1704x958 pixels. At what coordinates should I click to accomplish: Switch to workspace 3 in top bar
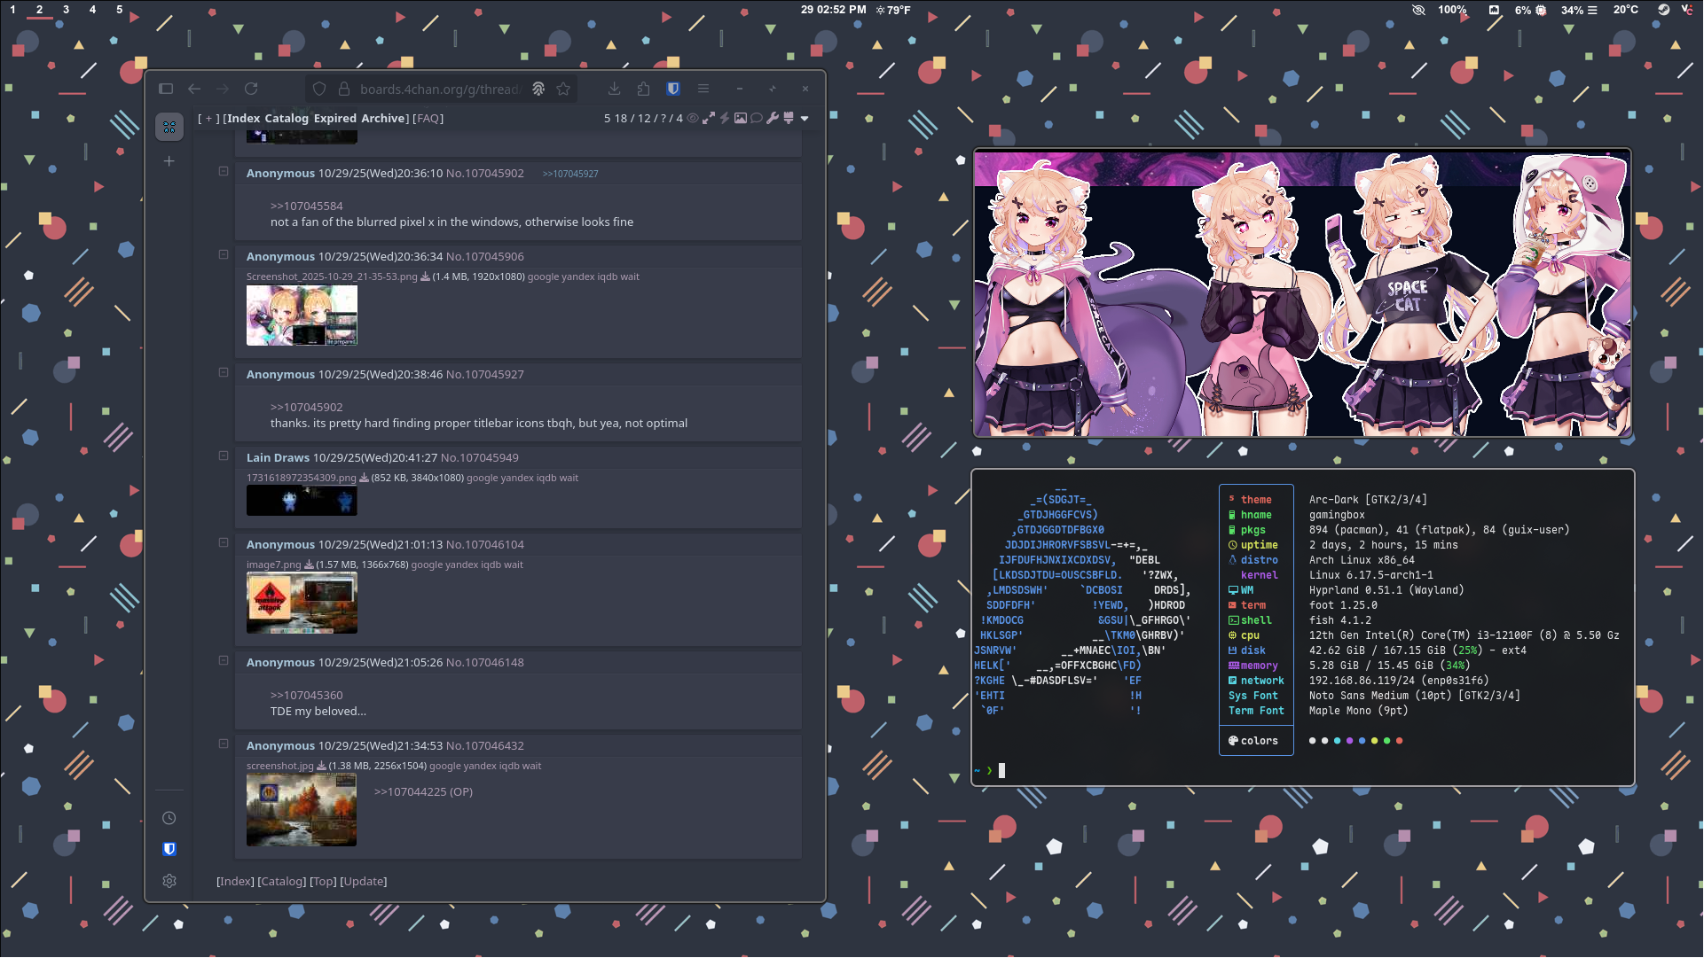(66, 10)
